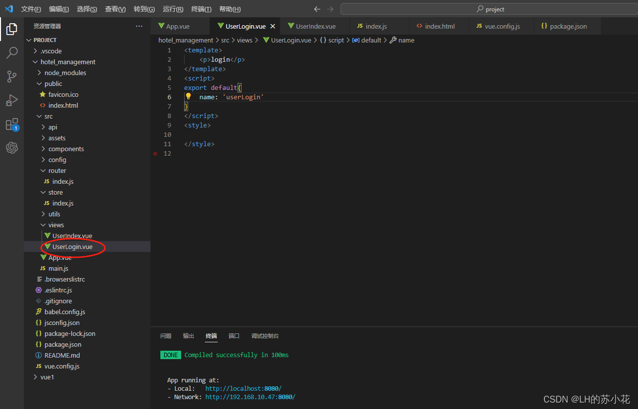Viewport: 638px width, 409px height.
Task: Expand the node_modules folder
Action: coord(87,73)
